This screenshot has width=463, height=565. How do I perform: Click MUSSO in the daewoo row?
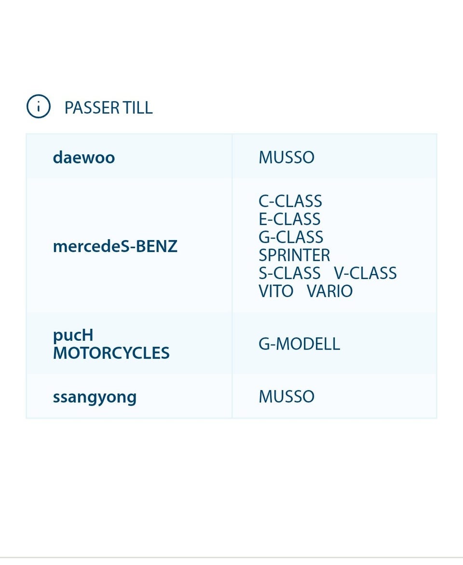(x=286, y=157)
